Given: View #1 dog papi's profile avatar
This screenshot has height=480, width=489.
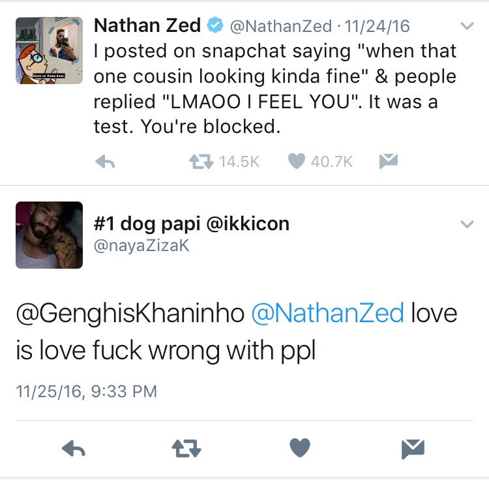Looking at the screenshot, I should click(x=49, y=235).
